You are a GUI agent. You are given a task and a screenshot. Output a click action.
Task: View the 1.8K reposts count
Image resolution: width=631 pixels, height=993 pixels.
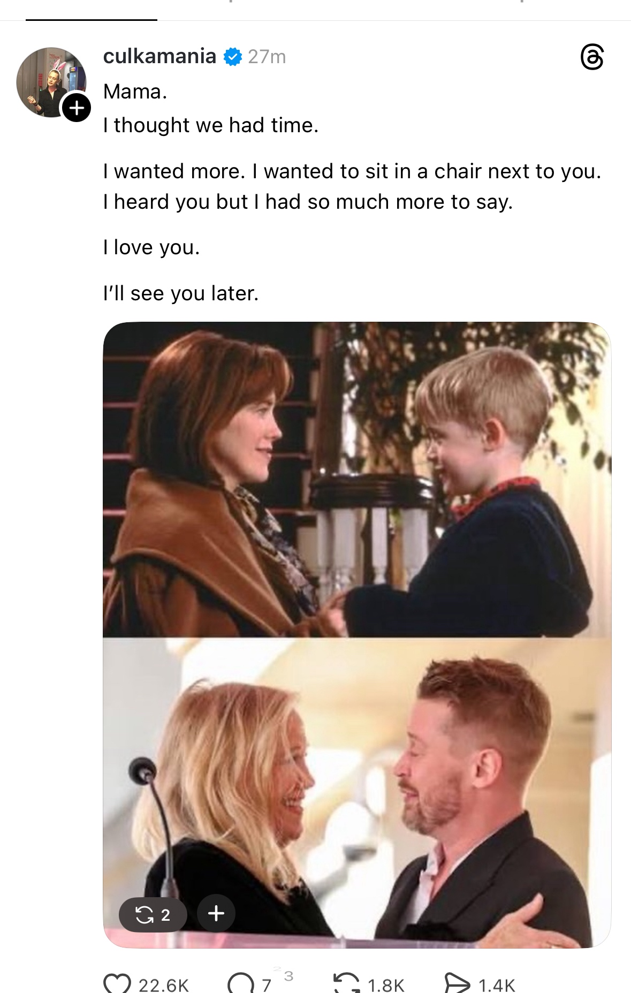(386, 985)
